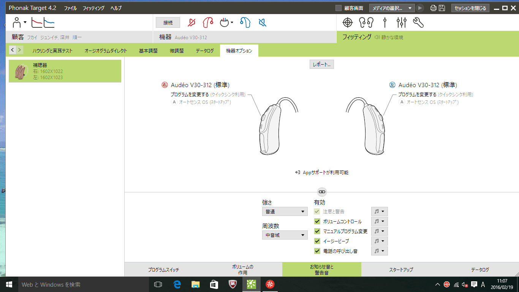Click the 接続 connect button
519x292 pixels.
pos(168,23)
